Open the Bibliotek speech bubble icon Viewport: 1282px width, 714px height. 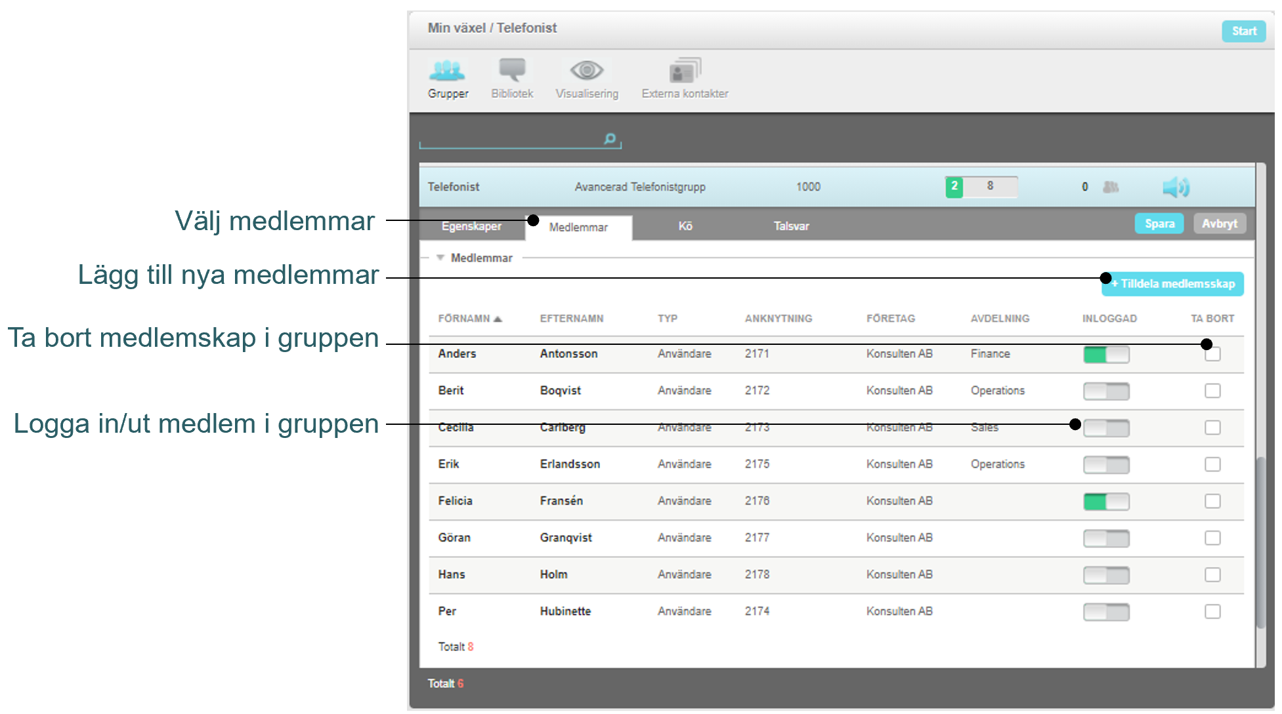coord(512,69)
